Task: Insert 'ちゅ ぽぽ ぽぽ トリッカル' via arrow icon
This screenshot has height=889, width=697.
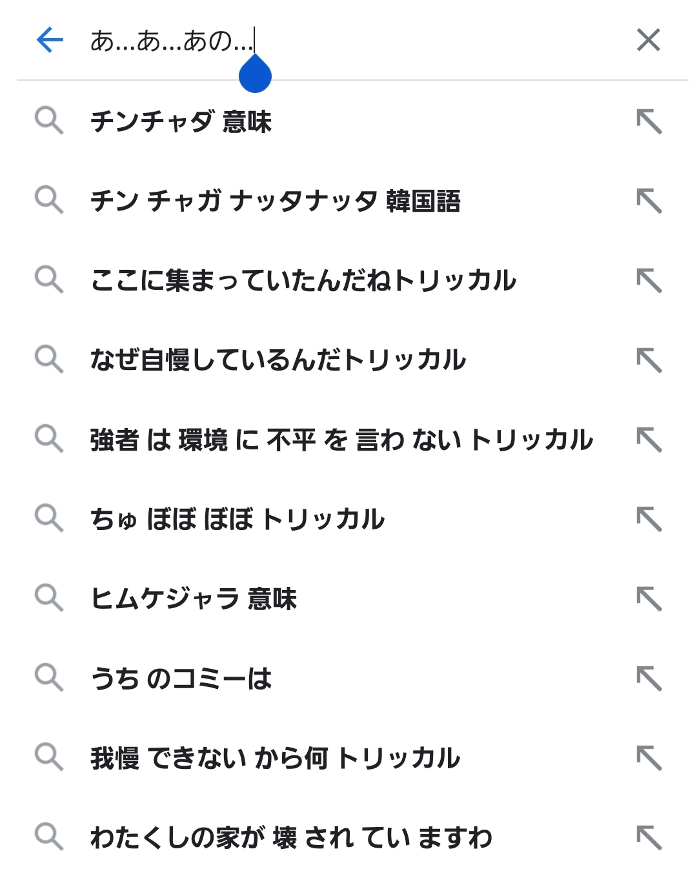Action: click(649, 519)
